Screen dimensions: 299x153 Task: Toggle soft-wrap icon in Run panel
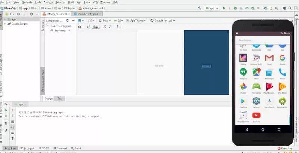[13, 121]
